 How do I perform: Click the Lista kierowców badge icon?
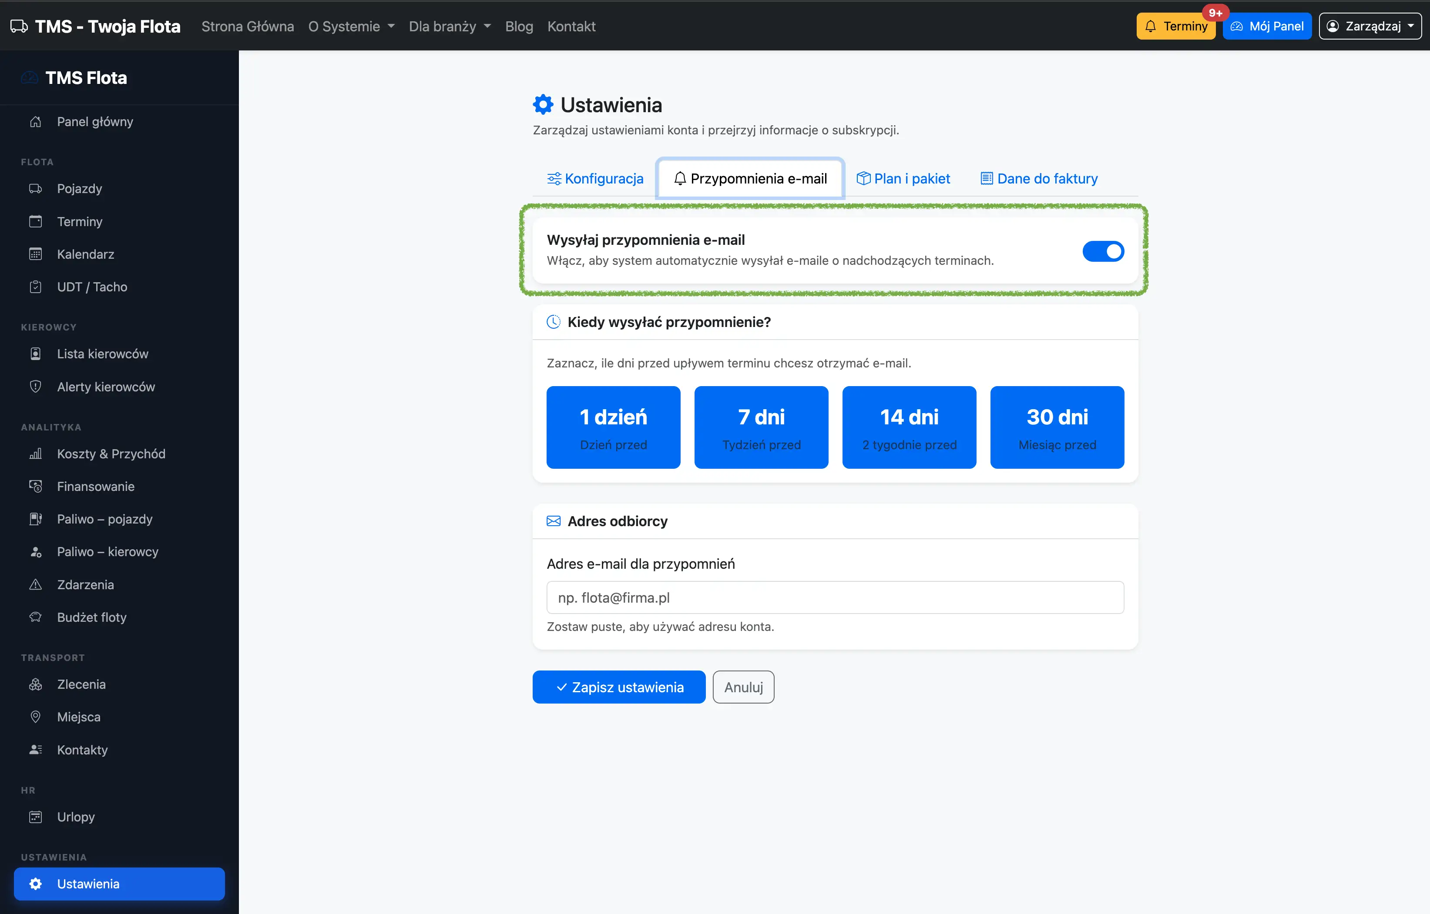(x=36, y=354)
